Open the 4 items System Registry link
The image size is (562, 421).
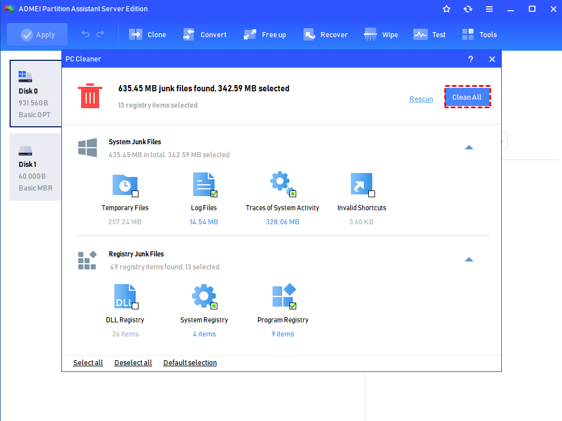pyautogui.click(x=204, y=334)
